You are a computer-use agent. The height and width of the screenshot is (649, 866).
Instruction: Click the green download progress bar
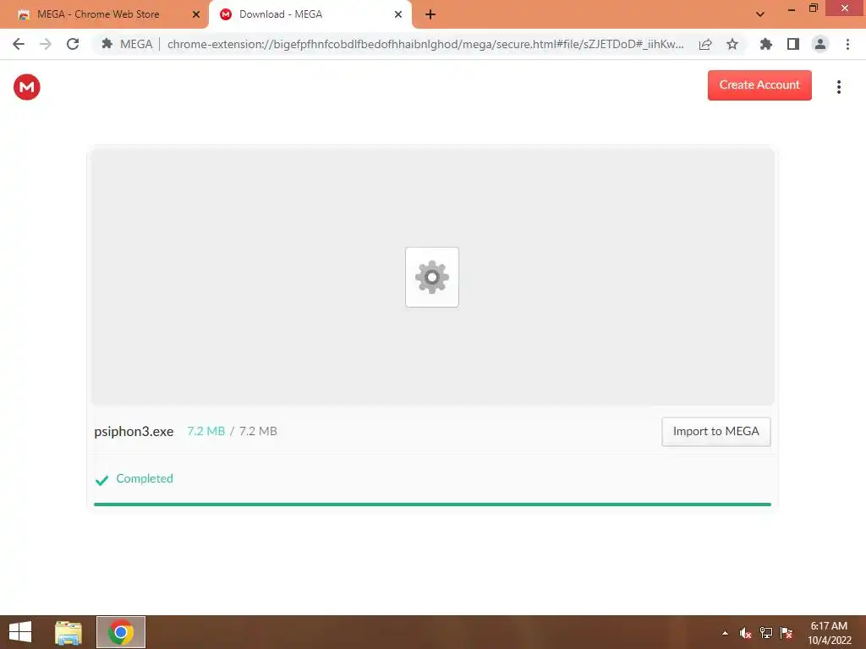pyautogui.click(x=432, y=504)
